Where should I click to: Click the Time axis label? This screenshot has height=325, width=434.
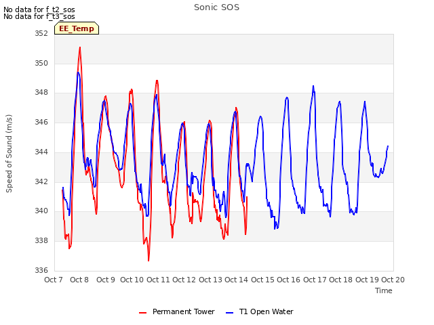coord(384,290)
